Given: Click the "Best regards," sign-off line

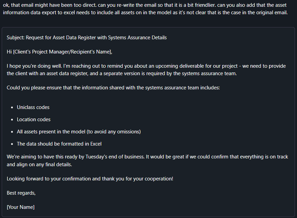Looking at the screenshot, I should (x=21, y=193).
